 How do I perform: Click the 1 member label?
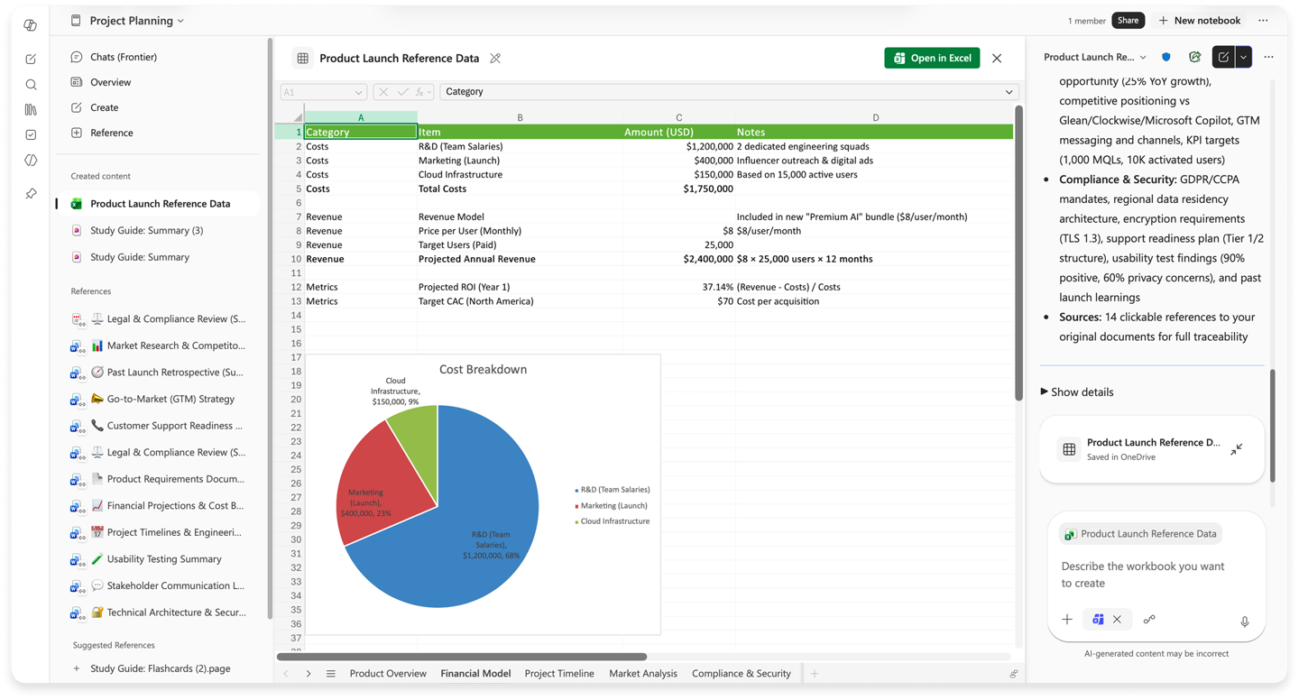[x=1086, y=21]
